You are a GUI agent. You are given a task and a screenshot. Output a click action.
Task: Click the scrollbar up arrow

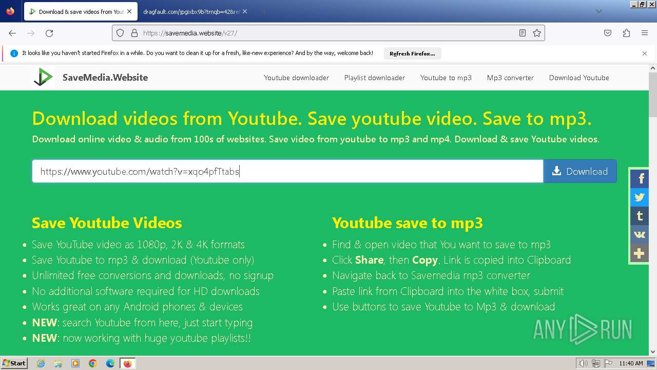coord(653,68)
